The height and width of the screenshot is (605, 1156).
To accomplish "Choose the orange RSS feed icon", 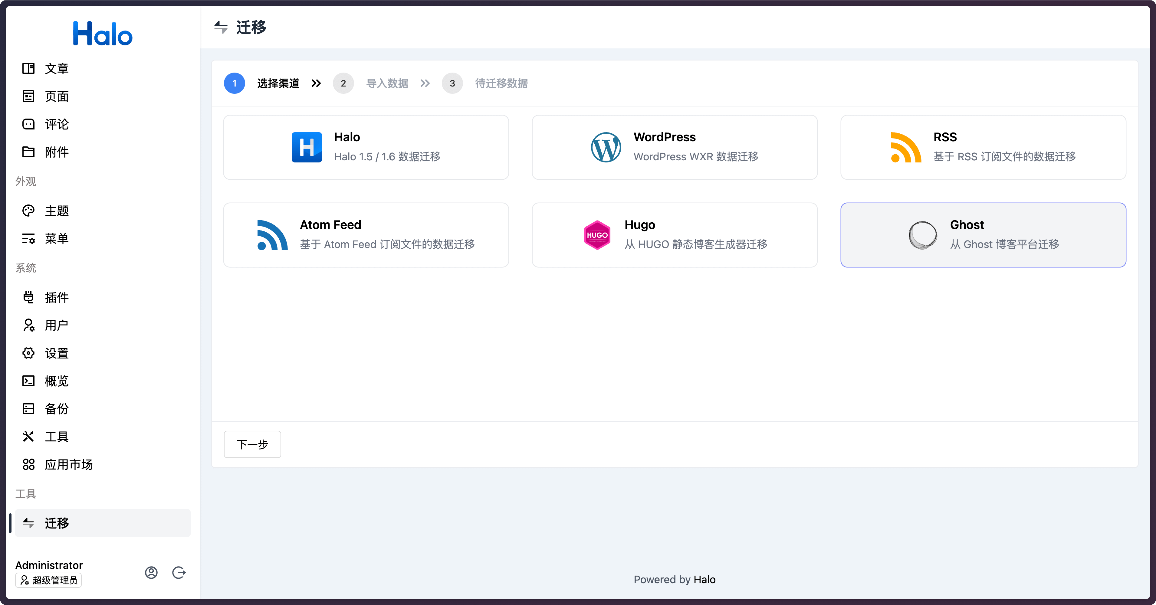I will 906,147.
